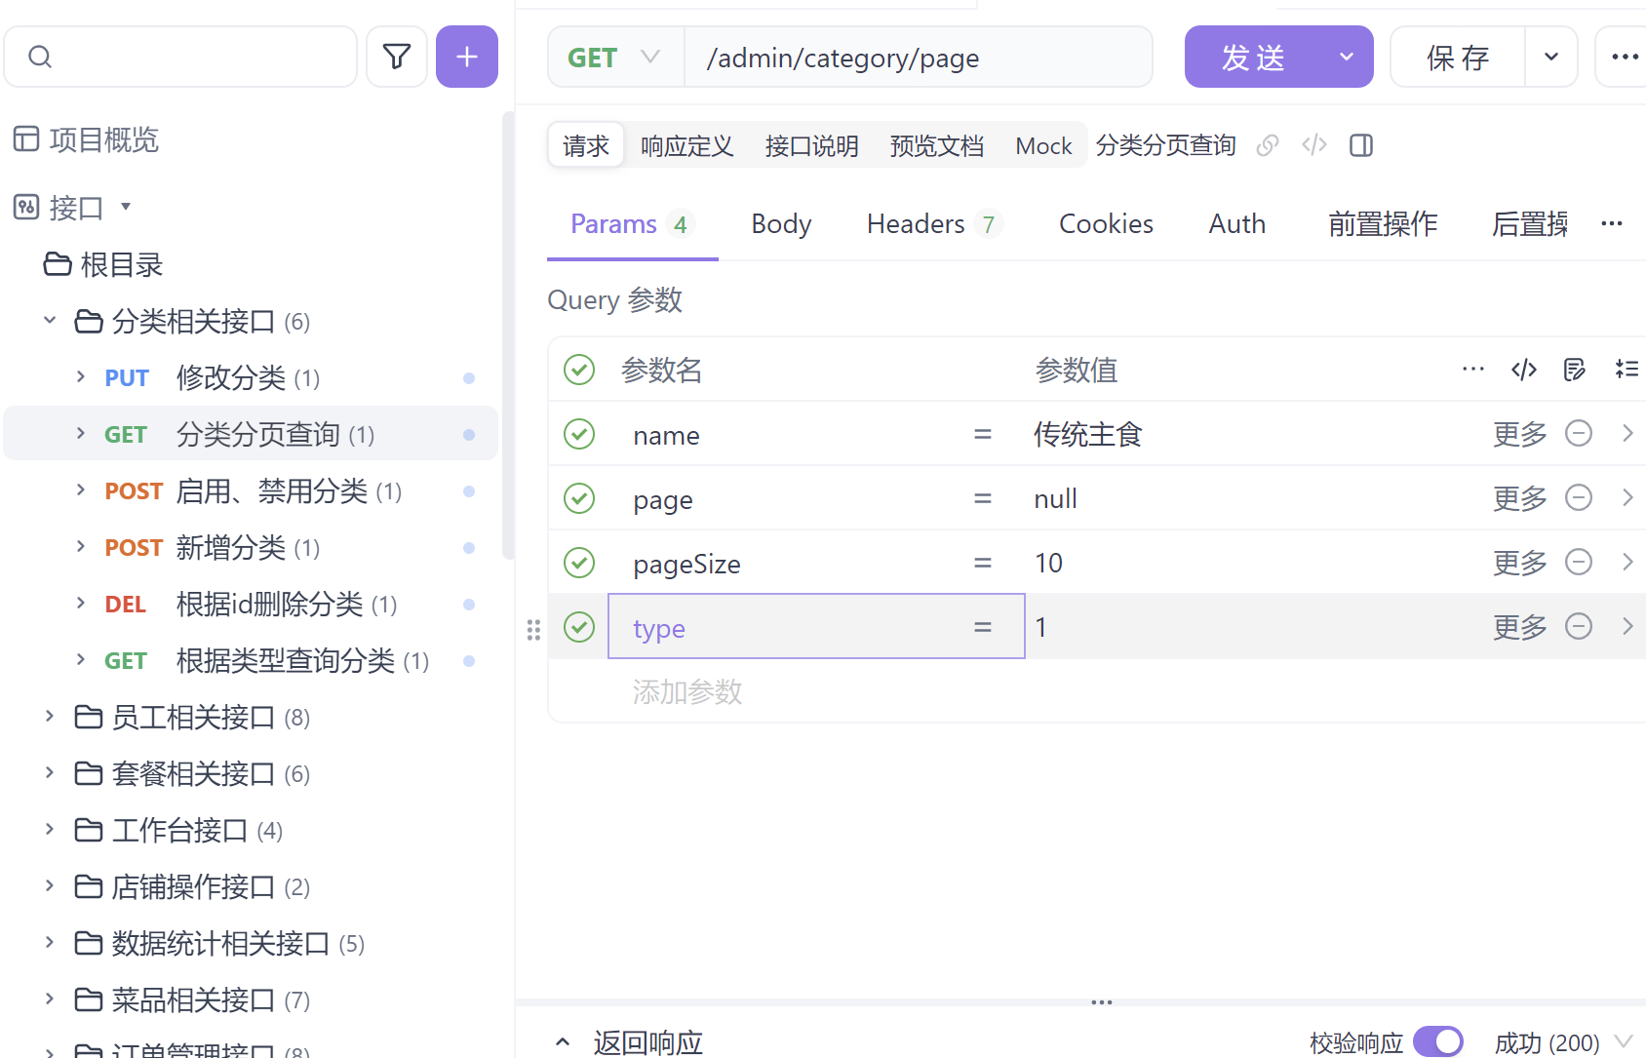Select the 根目录 root folder
This screenshot has width=1646, height=1058.
103,264
